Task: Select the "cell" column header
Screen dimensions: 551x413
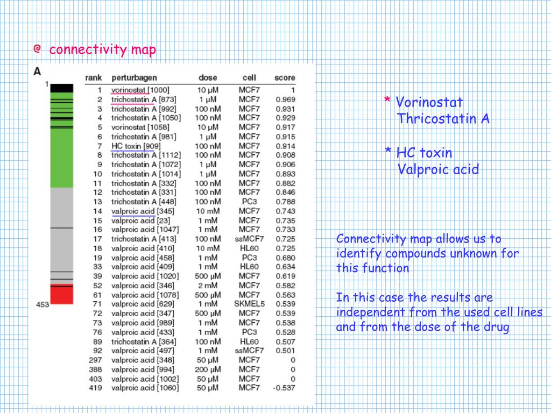Action: pos(249,77)
